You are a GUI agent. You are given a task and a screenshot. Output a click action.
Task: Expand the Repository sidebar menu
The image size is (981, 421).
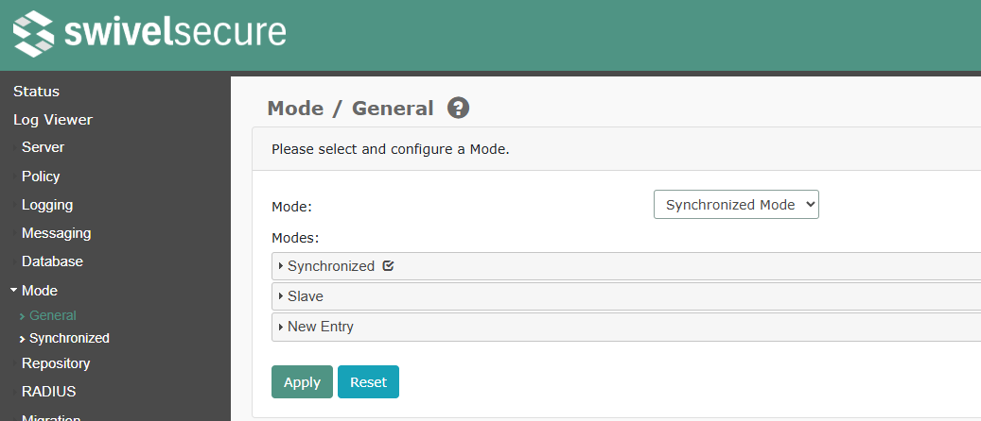pyautogui.click(x=56, y=363)
